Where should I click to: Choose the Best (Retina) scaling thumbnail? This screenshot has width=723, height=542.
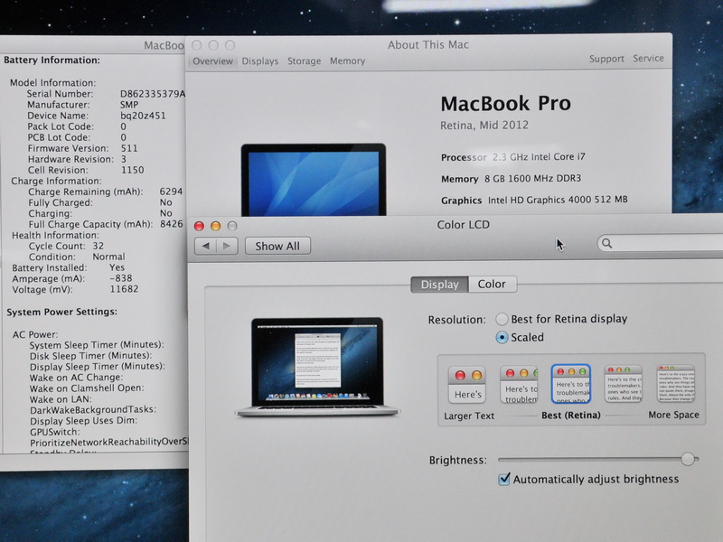pyautogui.click(x=571, y=383)
